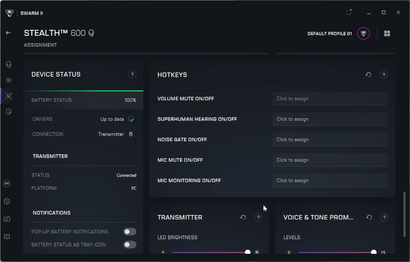Open the feedback chat icon in sidebar
Image resolution: width=410 pixels, height=262 pixels.
pos(7,237)
